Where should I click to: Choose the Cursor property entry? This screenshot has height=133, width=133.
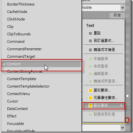coord(13,101)
